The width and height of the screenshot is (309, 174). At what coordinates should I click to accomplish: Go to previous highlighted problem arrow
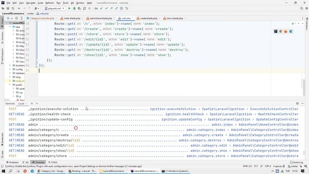click(298, 24)
